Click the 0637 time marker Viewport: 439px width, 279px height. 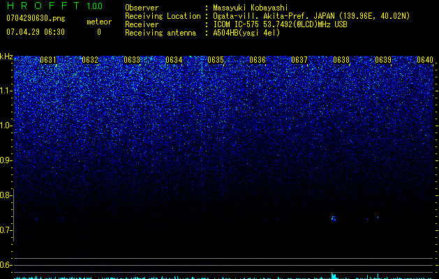coord(299,60)
